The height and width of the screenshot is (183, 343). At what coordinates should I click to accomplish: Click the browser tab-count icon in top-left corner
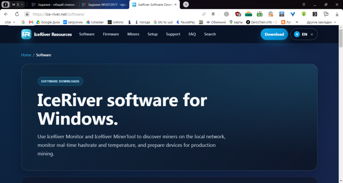click(x=6, y=4)
